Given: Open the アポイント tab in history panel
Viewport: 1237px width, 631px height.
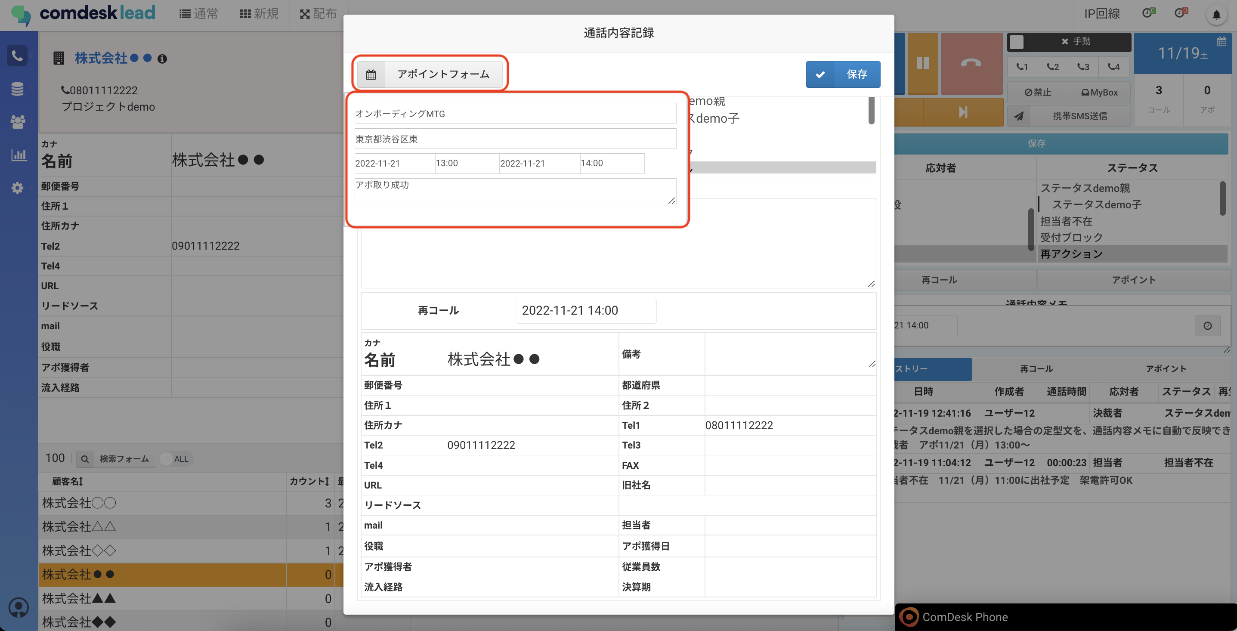Looking at the screenshot, I should [1166, 369].
